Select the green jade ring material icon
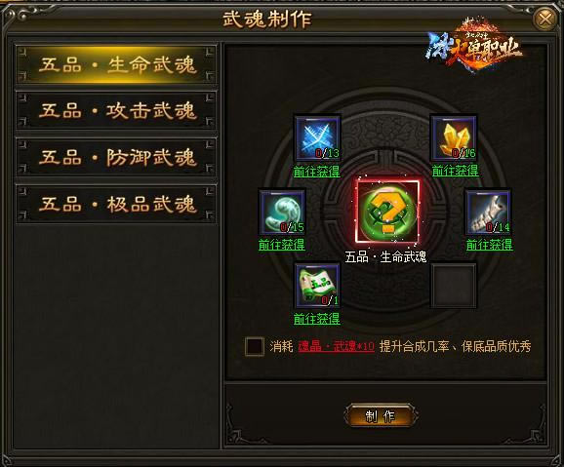This screenshot has width=564, height=467. [x=282, y=213]
